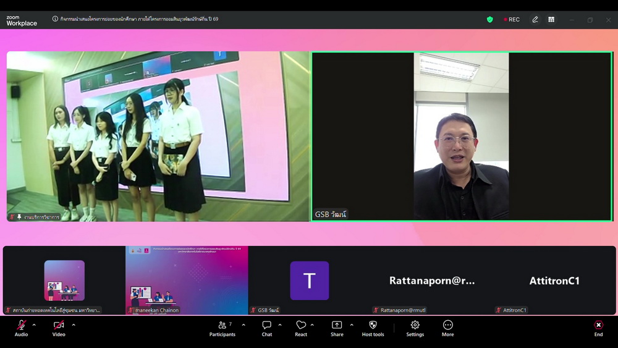
Task: Open video options chevron beside Video
Action: click(x=74, y=325)
